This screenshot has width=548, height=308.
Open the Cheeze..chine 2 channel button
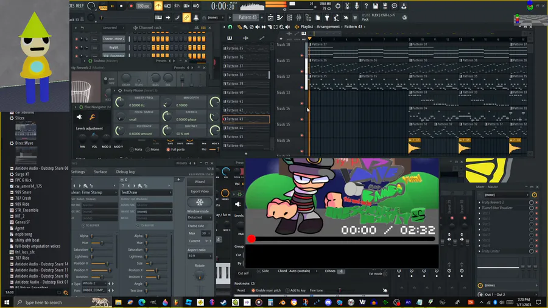(x=114, y=39)
